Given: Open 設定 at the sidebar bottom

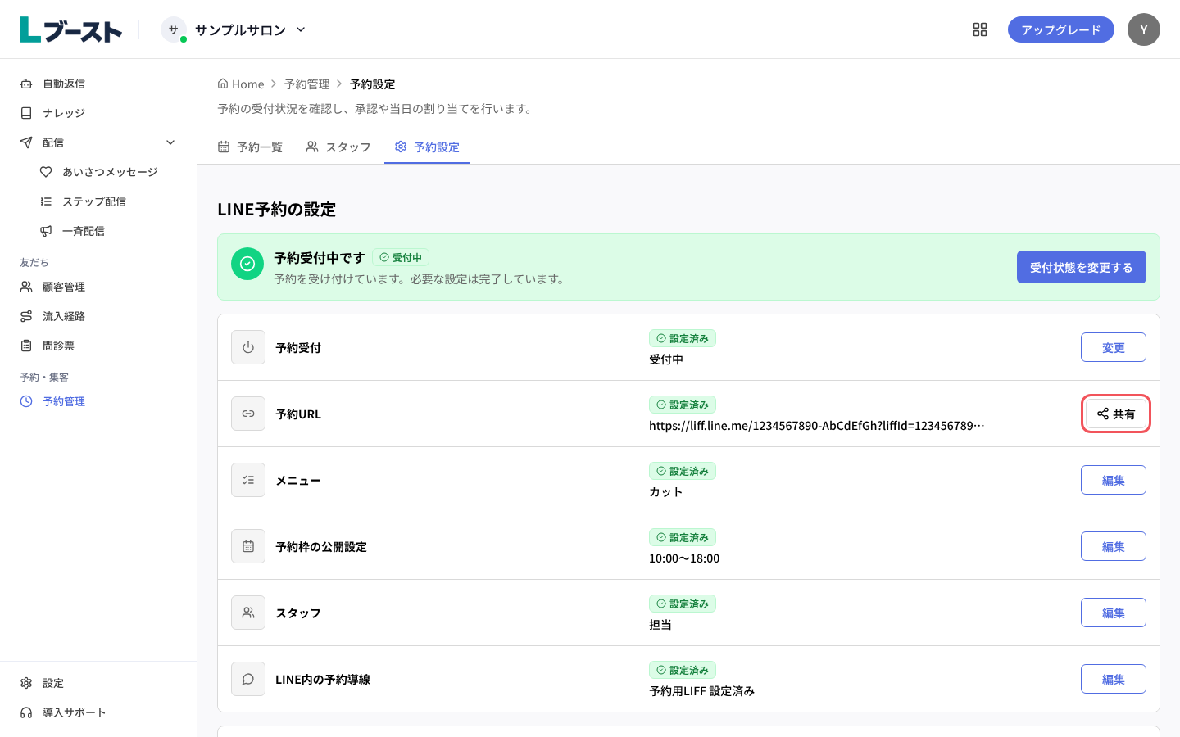Looking at the screenshot, I should 98,683.
